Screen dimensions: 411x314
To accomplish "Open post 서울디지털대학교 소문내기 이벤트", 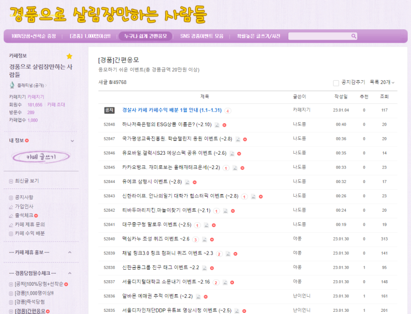I will (166, 282).
